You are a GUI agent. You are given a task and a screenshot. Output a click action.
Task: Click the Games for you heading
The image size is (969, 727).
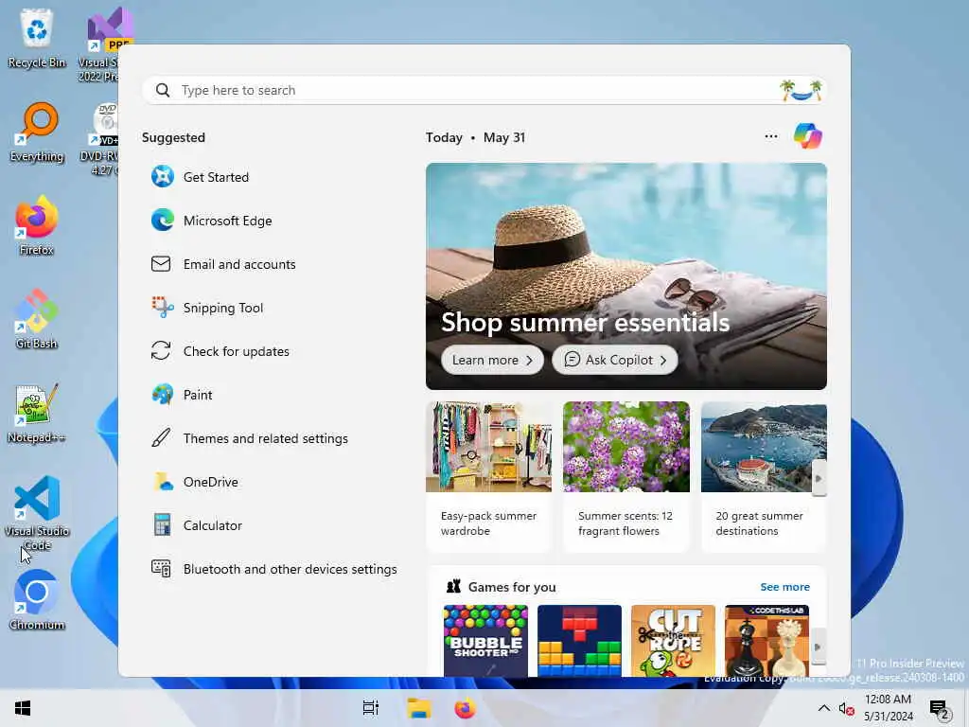point(512,587)
